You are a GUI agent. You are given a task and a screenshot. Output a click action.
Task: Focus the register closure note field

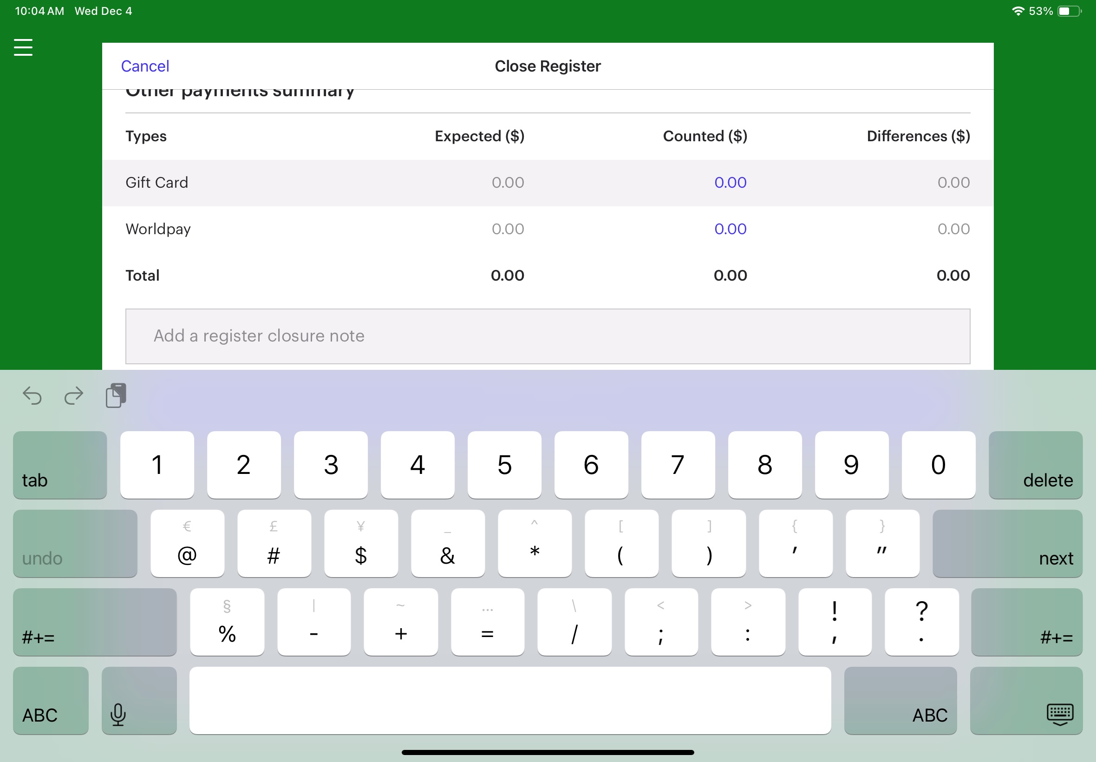548,336
